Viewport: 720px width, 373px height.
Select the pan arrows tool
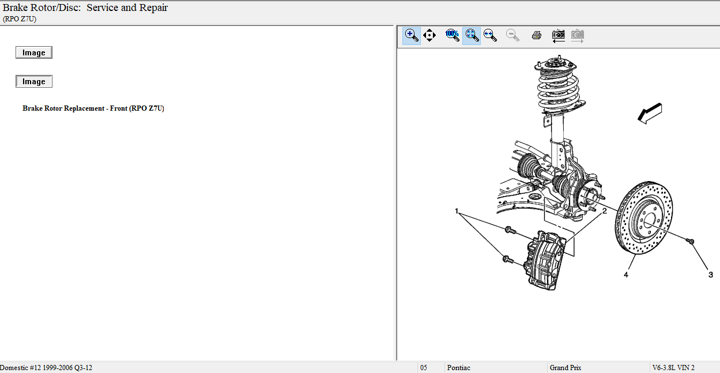(429, 36)
